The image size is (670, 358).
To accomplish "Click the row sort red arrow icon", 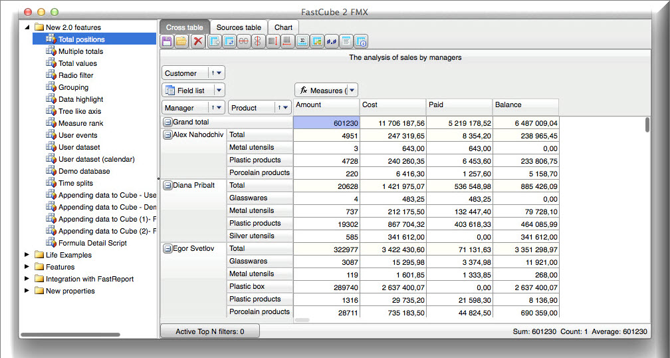I will click(x=273, y=41).
